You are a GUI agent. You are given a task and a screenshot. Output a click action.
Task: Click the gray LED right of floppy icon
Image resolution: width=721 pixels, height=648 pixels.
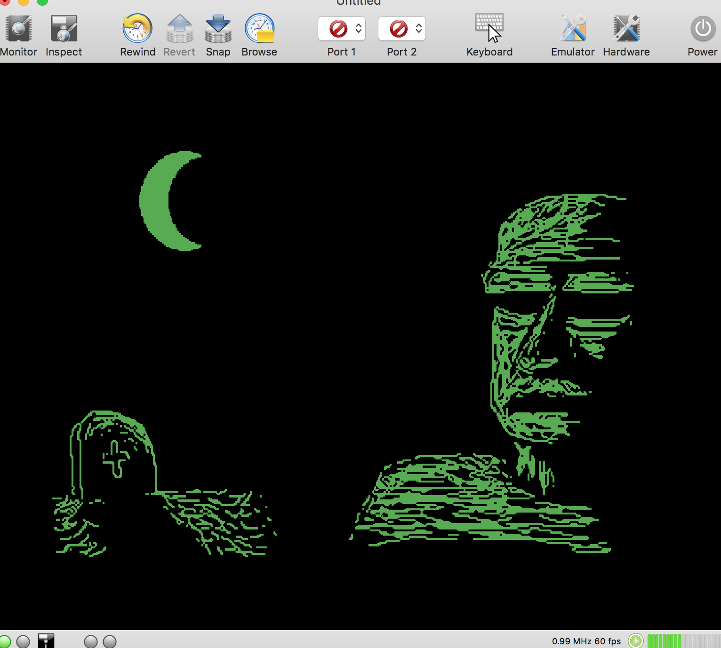tap(91, 642)
